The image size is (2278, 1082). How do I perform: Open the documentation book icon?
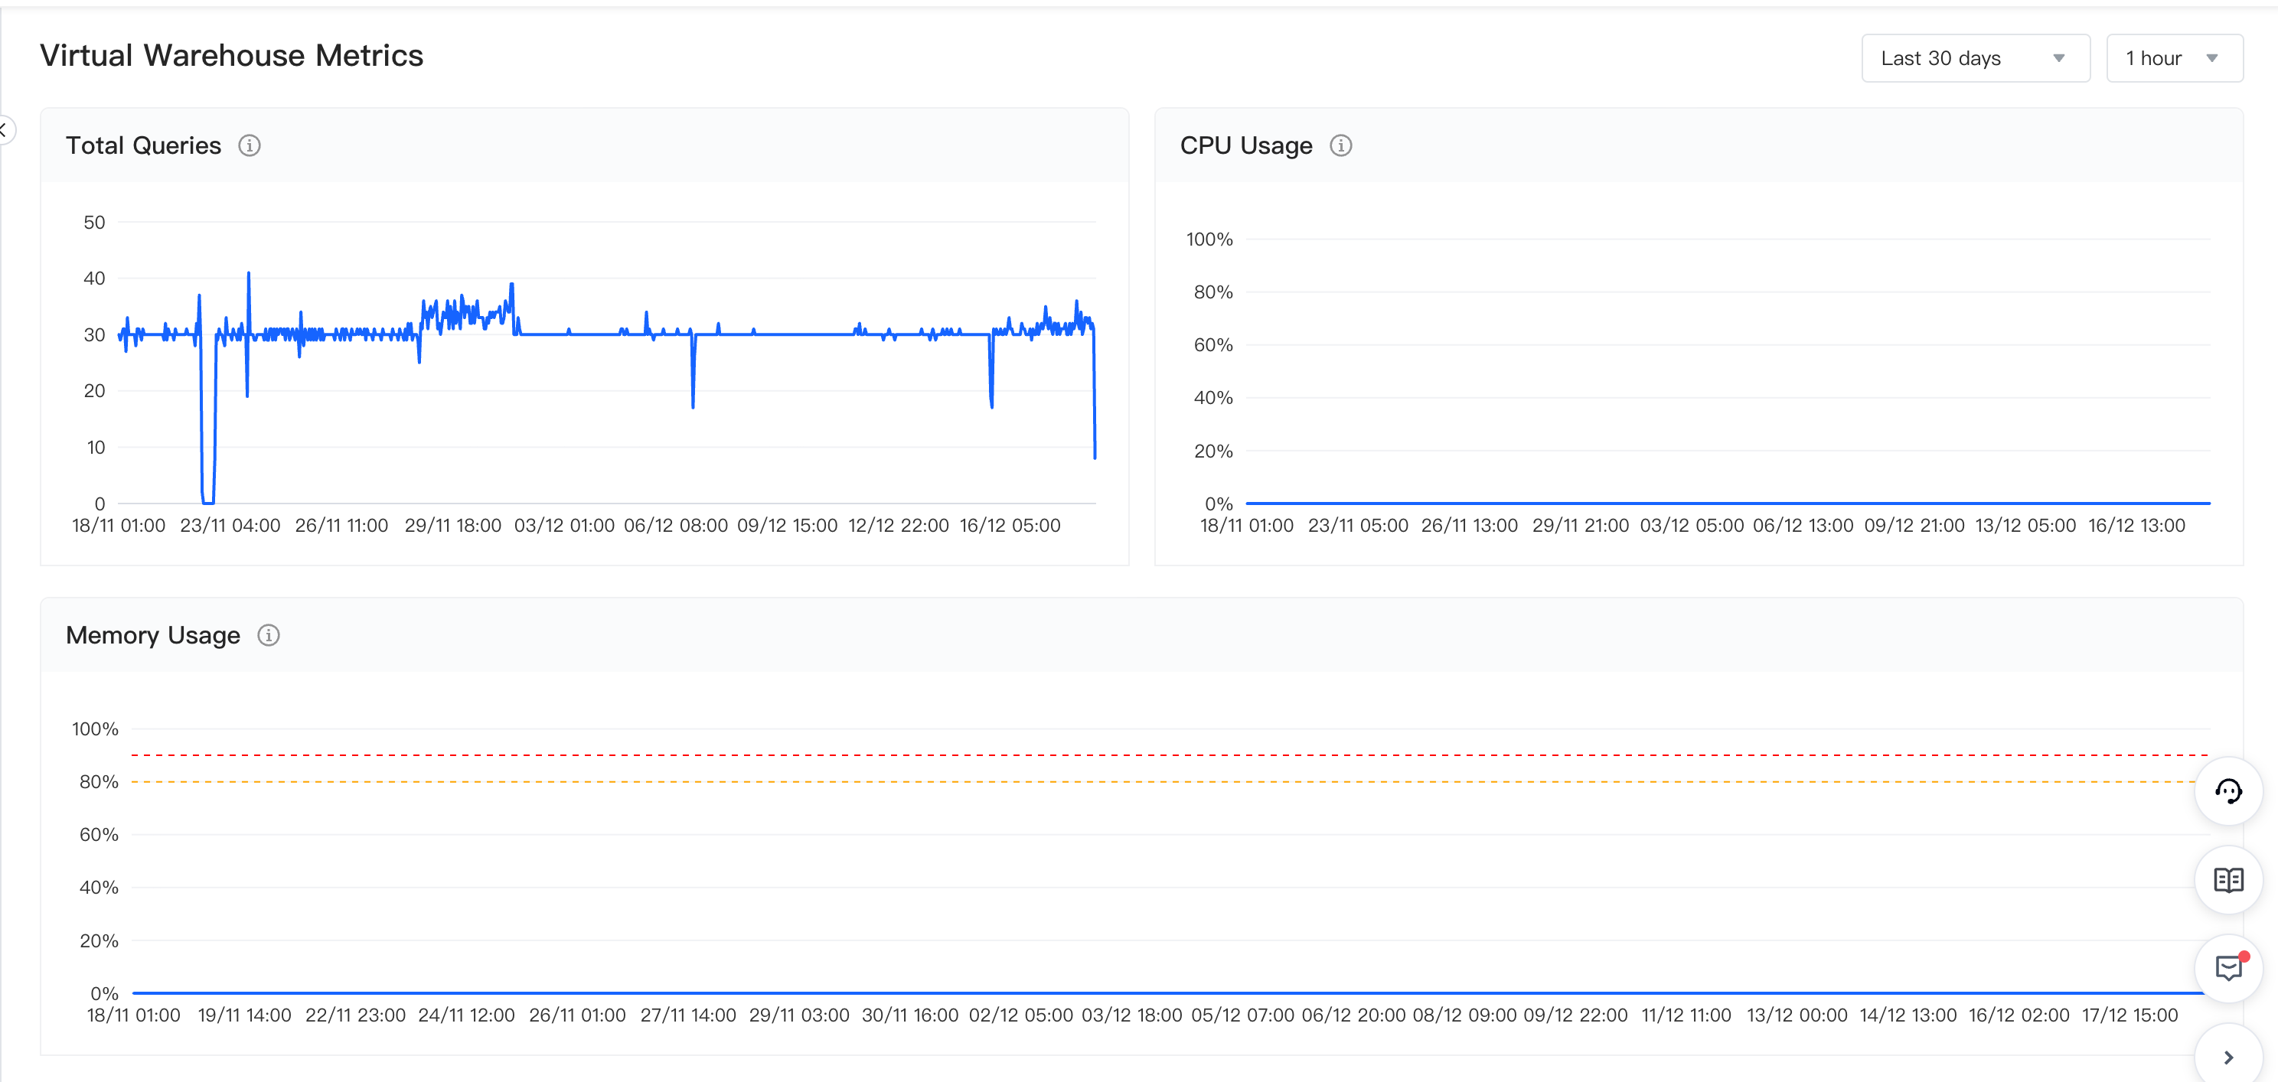pos(2228,881)
